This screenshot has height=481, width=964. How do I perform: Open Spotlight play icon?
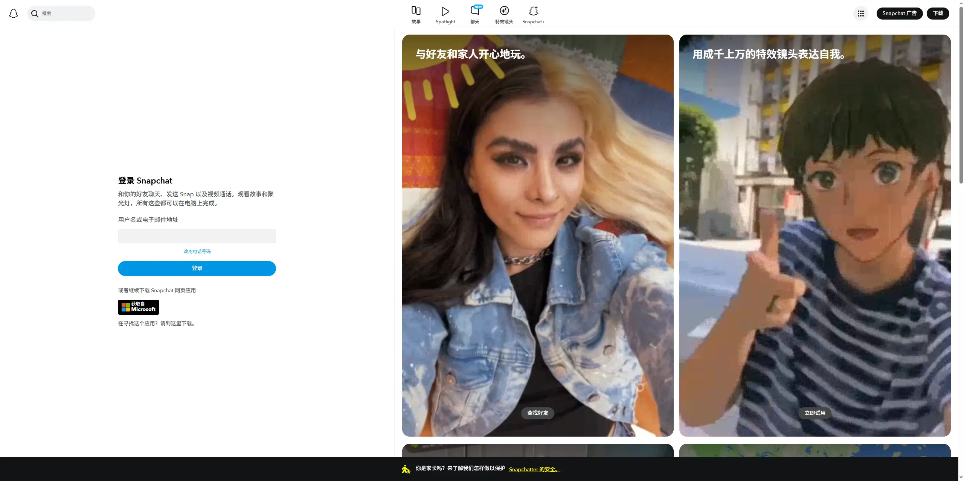pyautogui.click(x=445, y=11)
